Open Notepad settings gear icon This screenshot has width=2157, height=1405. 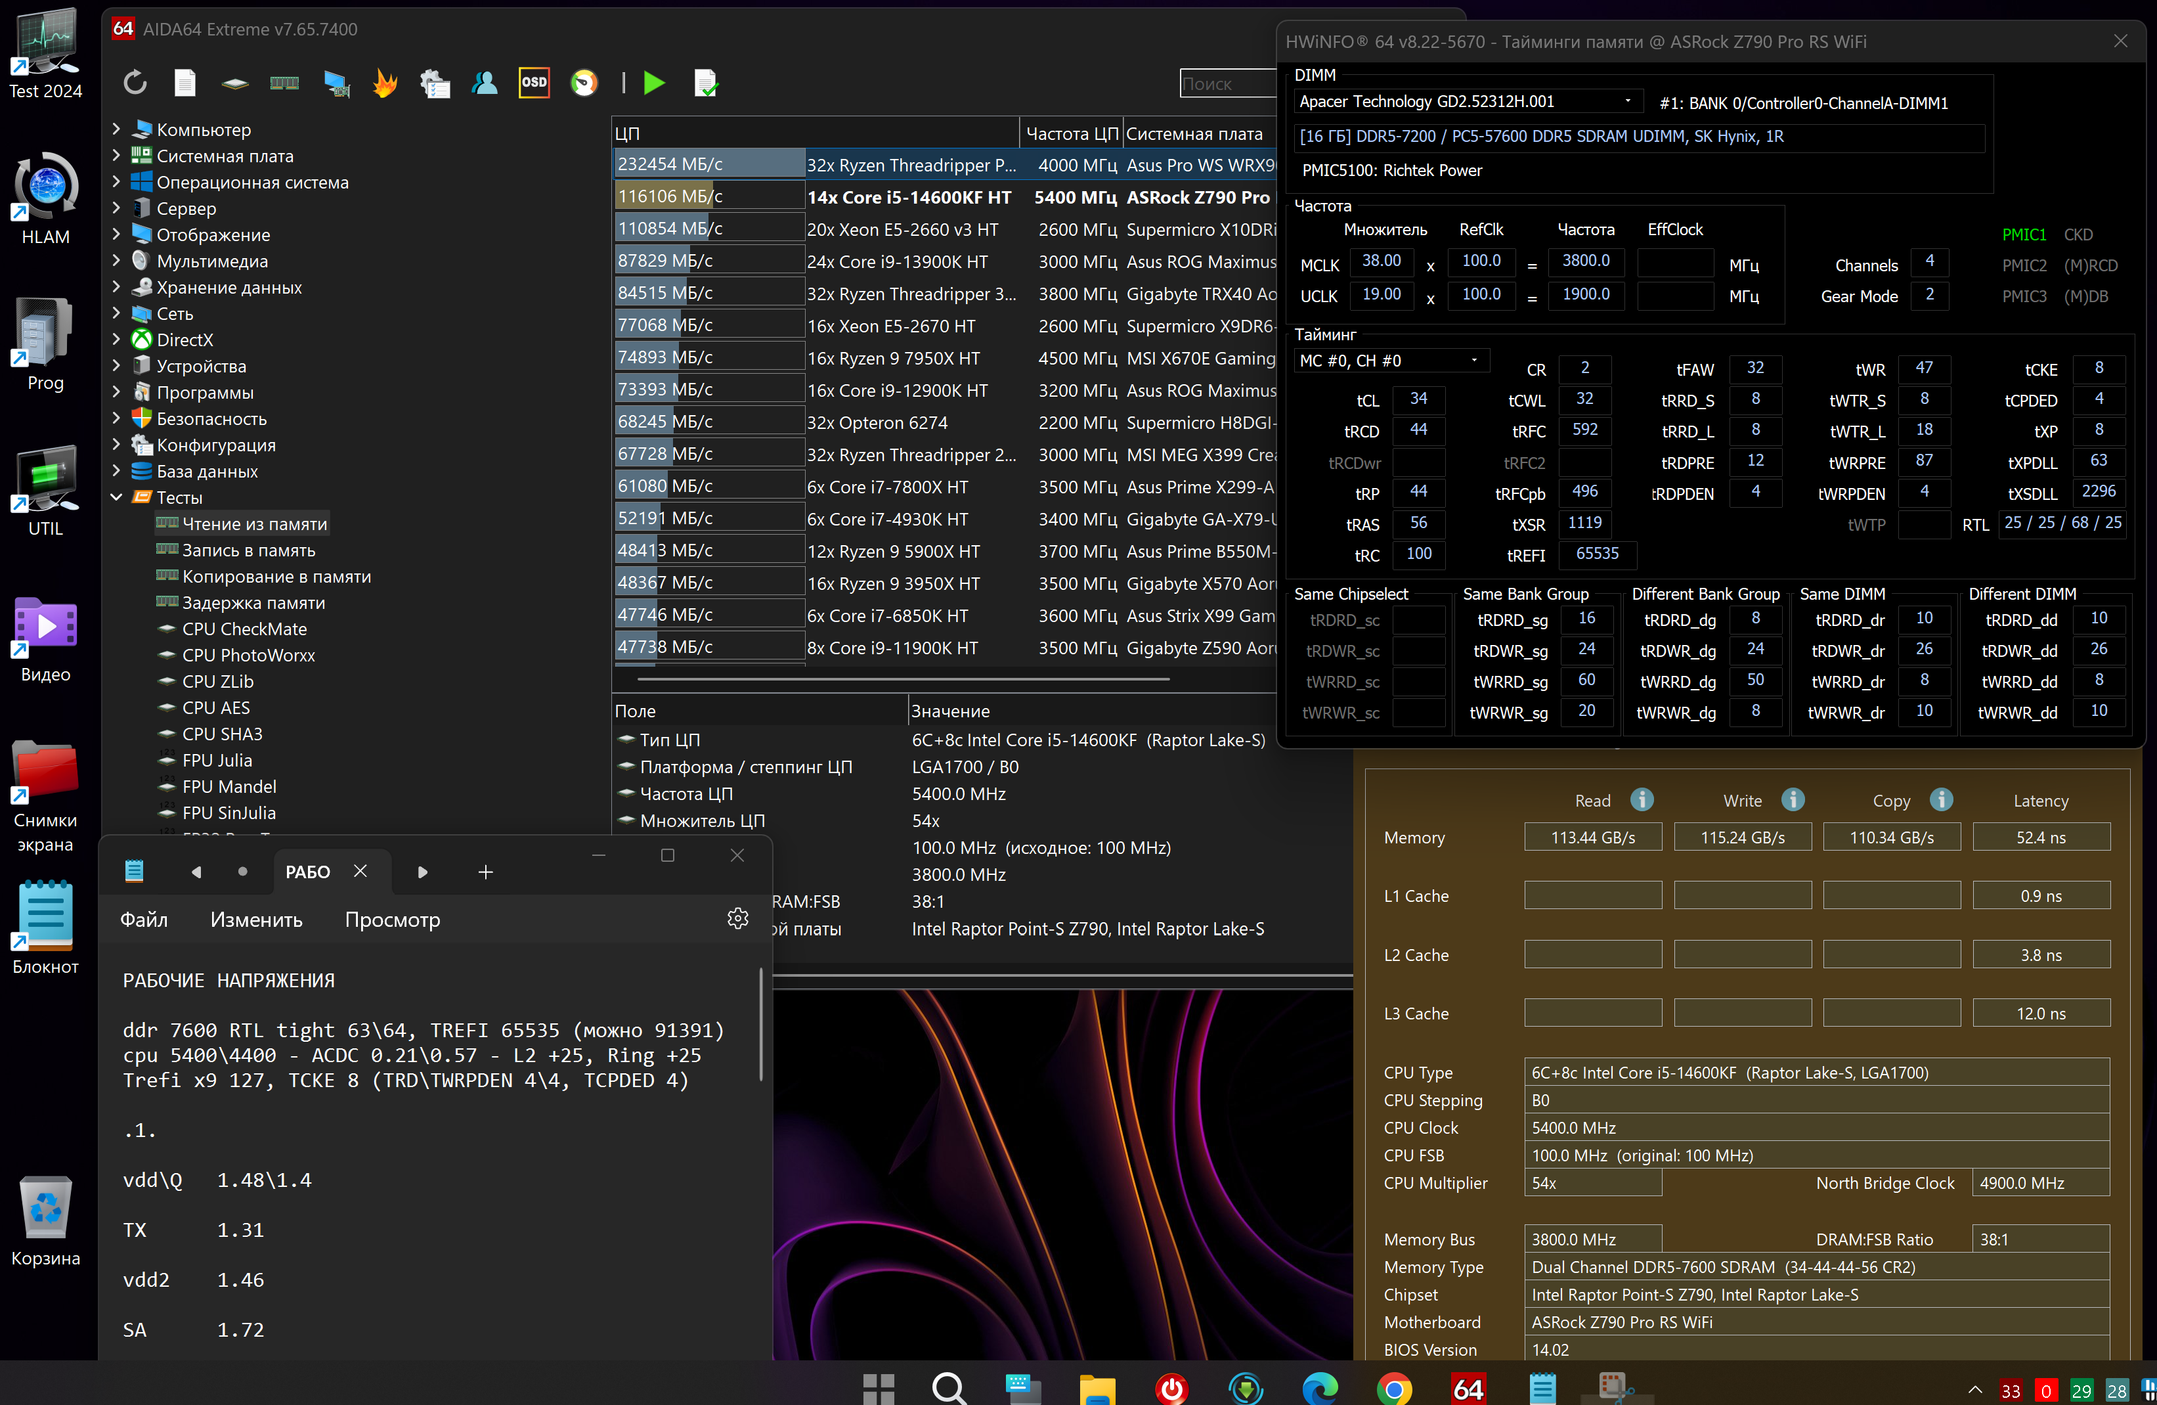(738, 918)
